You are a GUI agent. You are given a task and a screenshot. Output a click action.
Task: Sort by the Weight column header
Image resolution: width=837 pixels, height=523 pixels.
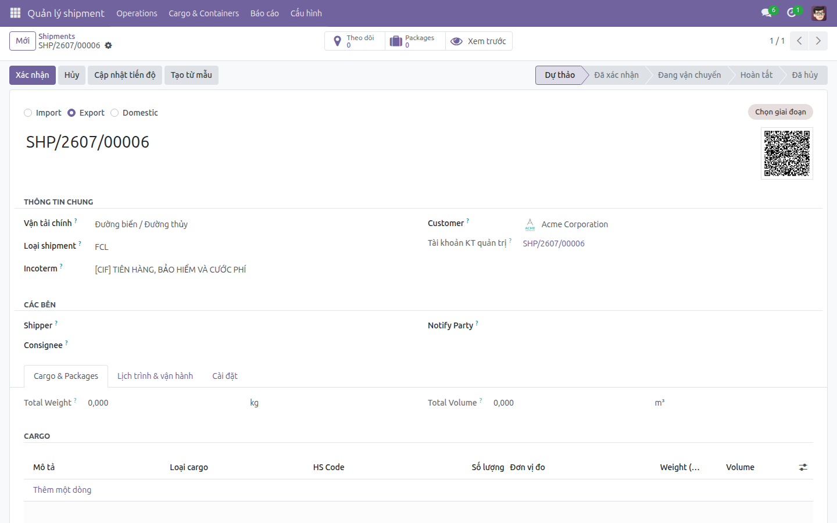(x=679, y=467)
